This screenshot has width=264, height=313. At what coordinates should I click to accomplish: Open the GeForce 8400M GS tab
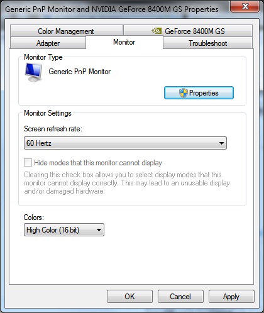pyautogui.click(x=188, y=31)
